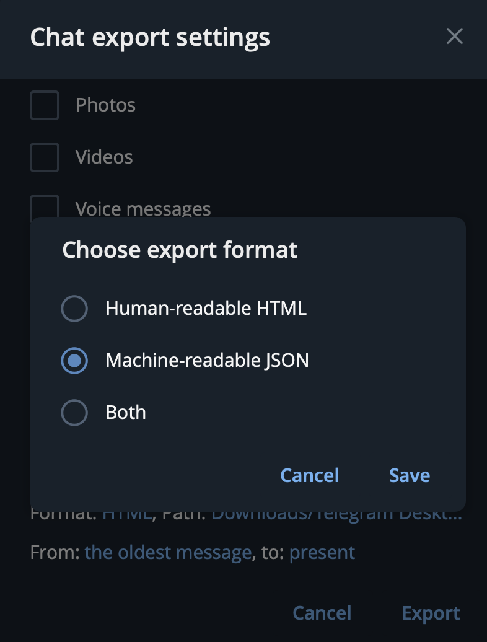Click the Machine-readable JSON label text
The width and height of the screenshot is (487, 642).
[207, 360]
